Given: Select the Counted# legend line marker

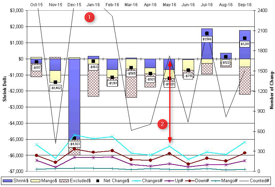Looking at the screenshot, I should 244,181.
